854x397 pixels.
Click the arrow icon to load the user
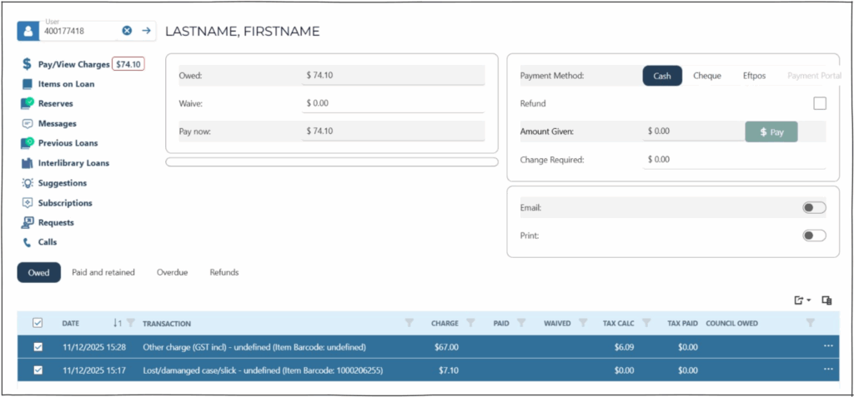coord(146,31)
